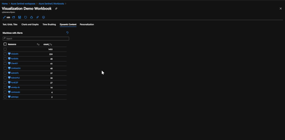Open the Personalization tab
The height and width of the screenshot is (140, 285).
pyautogui.click(x=87, y=24)
